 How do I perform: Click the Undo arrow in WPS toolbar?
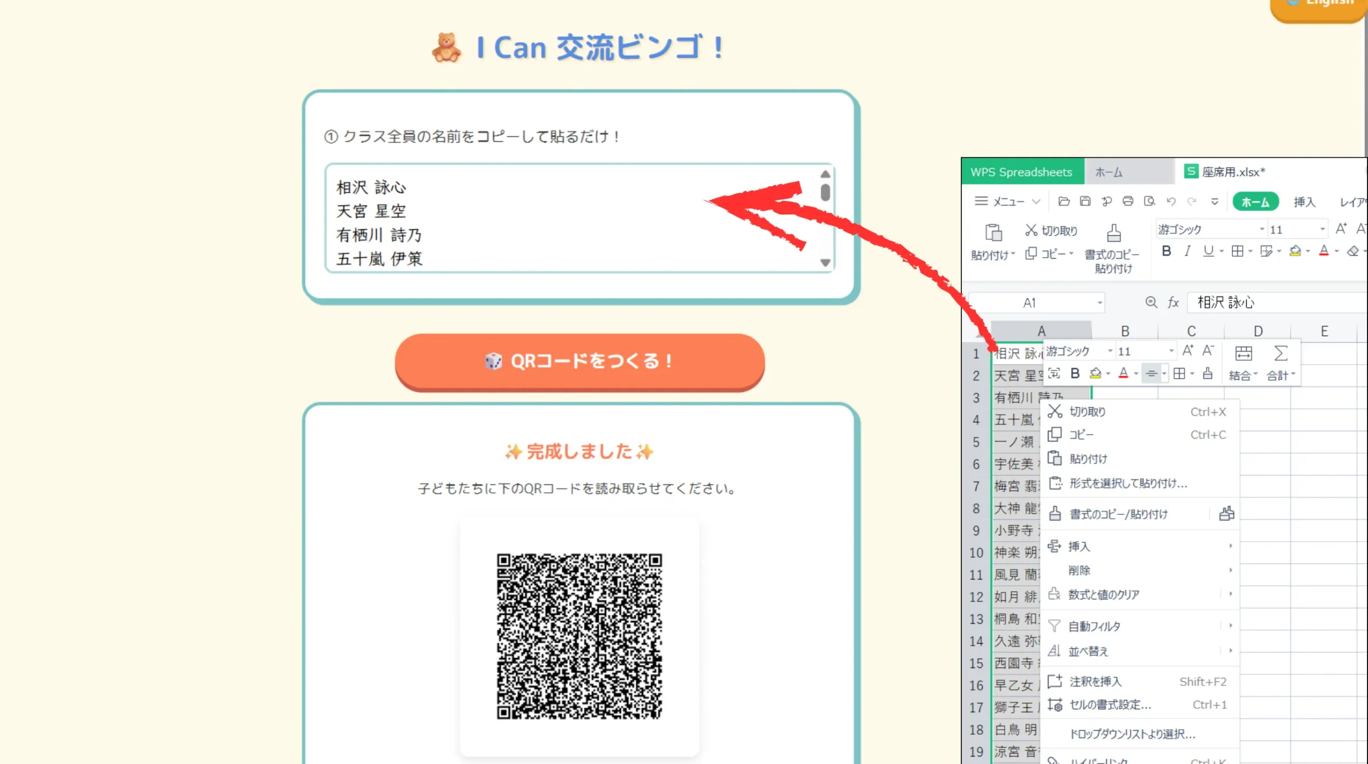(1171, 202)
